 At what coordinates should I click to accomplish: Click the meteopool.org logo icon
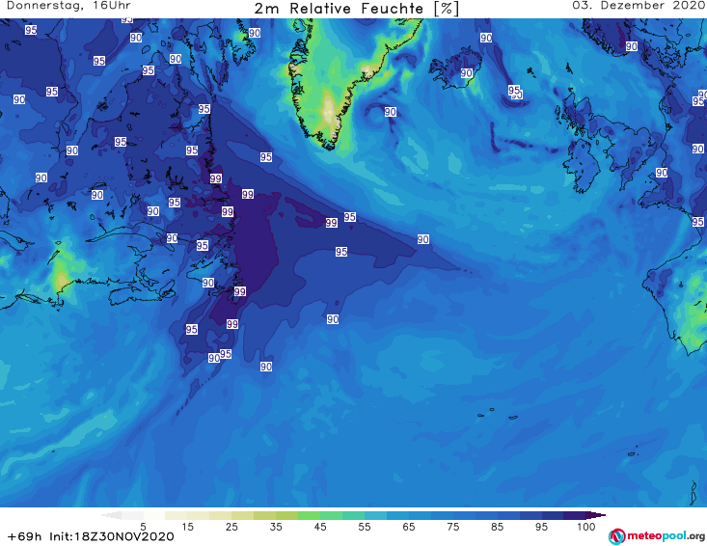pos(616,536)
